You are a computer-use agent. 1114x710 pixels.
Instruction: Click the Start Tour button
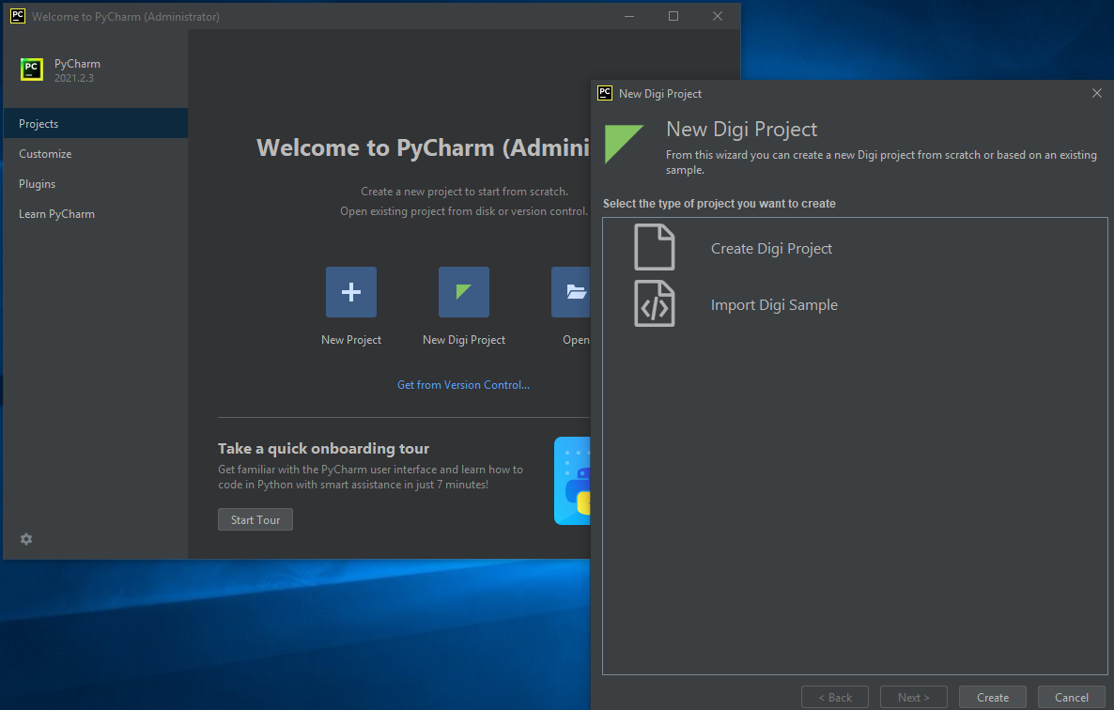click(255, 519)
